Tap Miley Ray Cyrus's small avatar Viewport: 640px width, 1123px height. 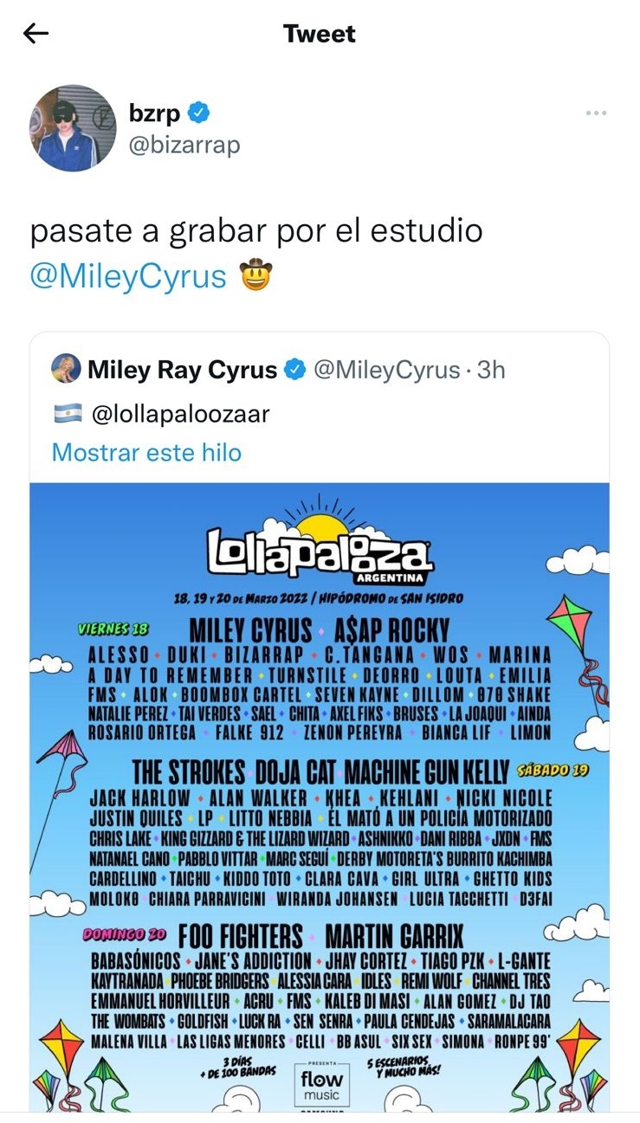coord(67,371)
